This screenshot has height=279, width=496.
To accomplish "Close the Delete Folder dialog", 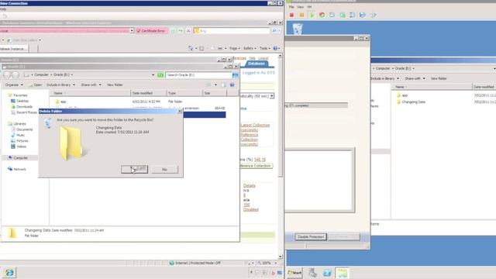I will pos(180,112).
